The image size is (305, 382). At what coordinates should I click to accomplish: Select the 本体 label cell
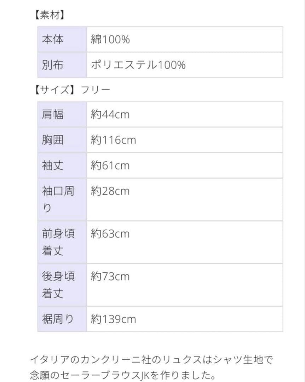coord(53,39)
